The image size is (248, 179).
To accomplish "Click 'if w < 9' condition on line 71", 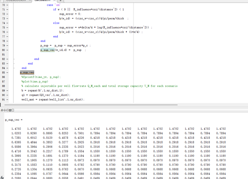I will coord(88,9).
